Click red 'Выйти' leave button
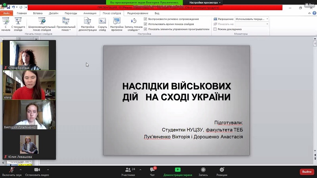The image size is (317, 178). pyautogui.click(x=306, y=172)
